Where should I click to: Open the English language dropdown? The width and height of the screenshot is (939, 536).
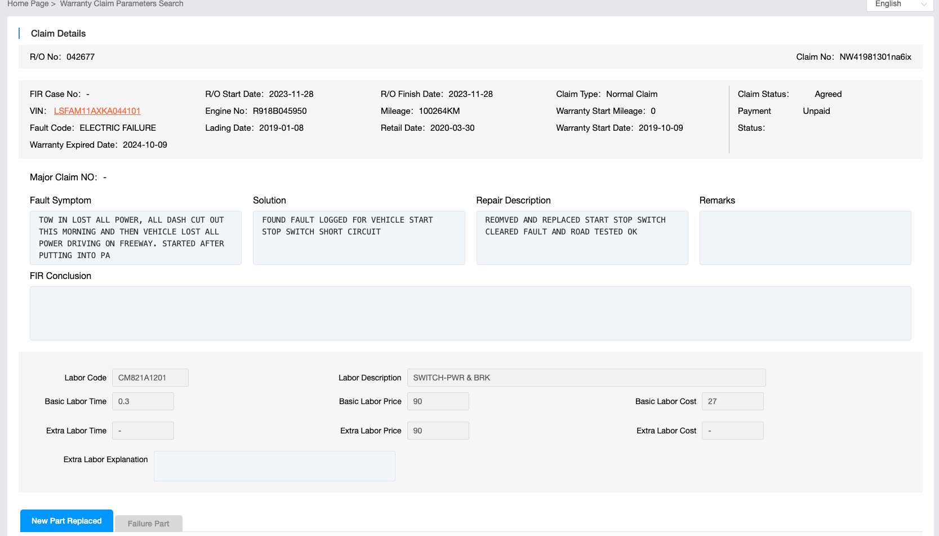click(899, 4)
